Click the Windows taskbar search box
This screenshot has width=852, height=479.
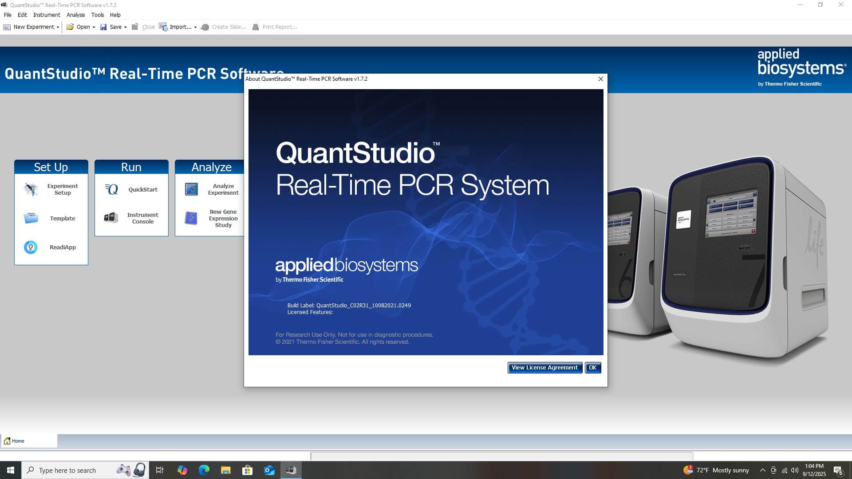click(x=67, y=470)
